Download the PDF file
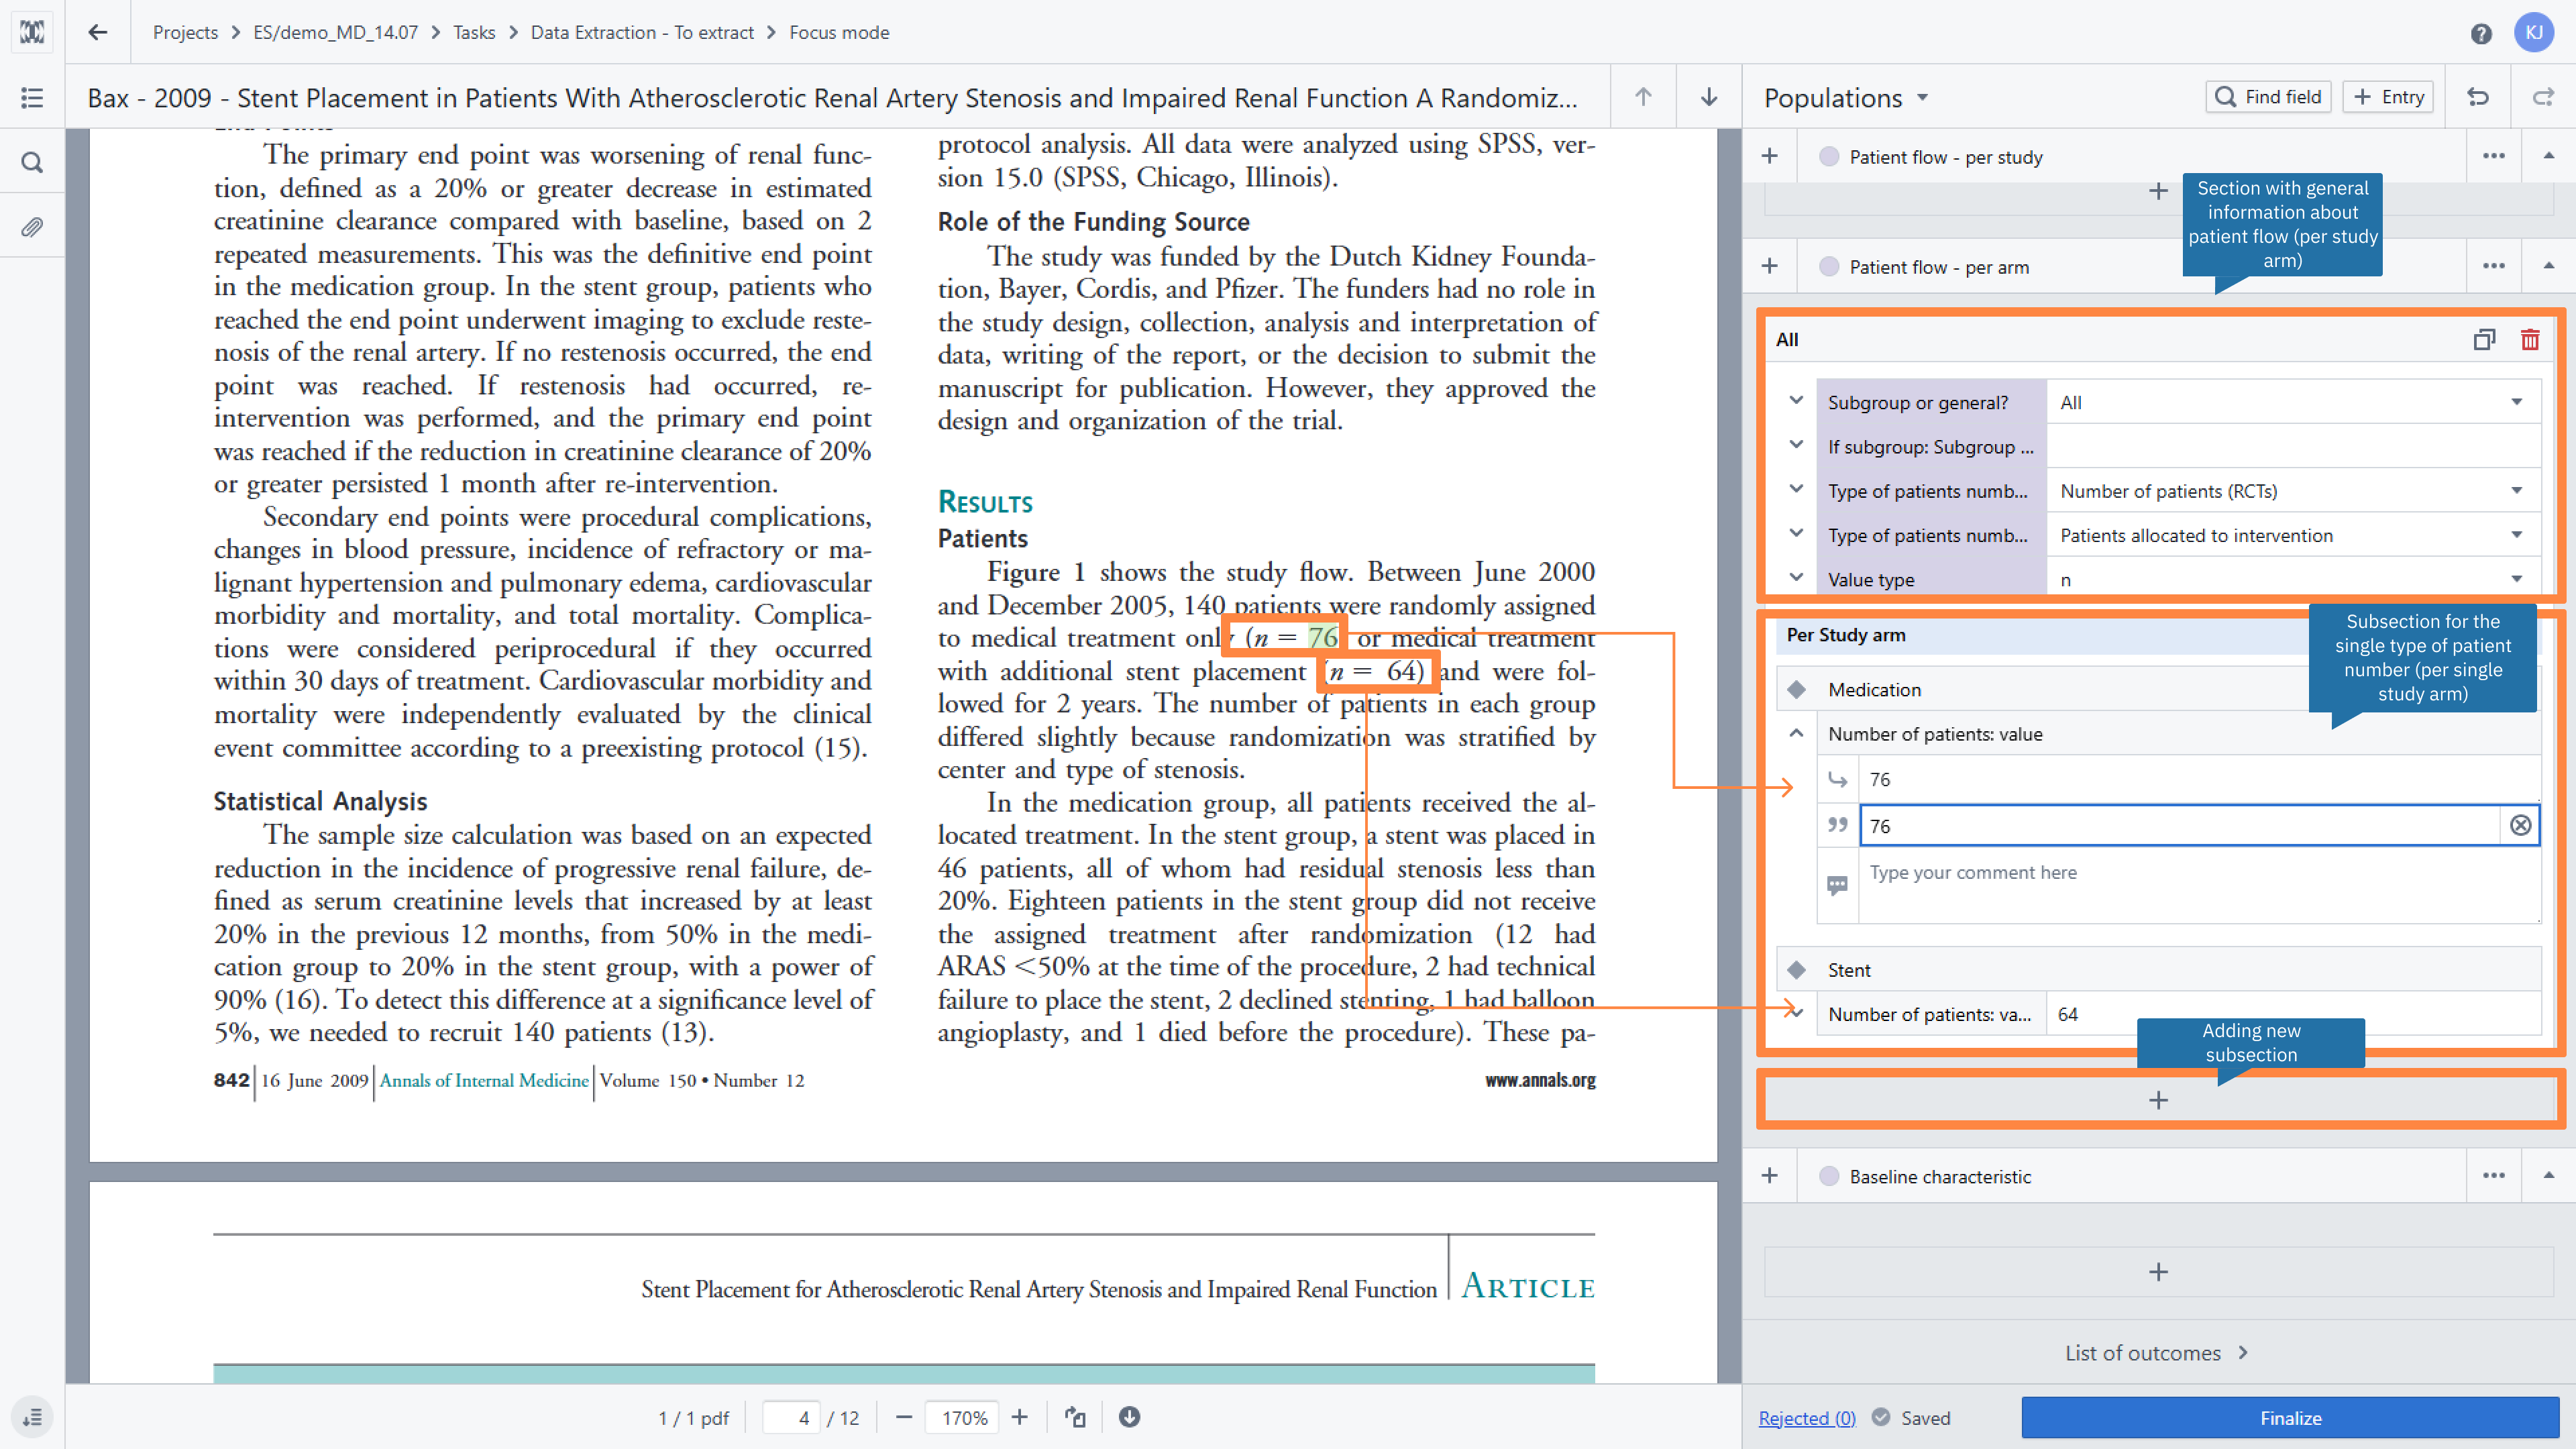 [1129, 1417]
